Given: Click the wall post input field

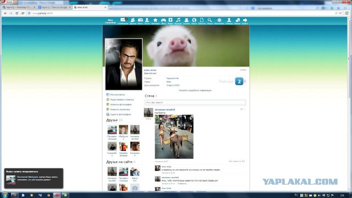Looking at the screenshot, I should (x=195, y=102).
